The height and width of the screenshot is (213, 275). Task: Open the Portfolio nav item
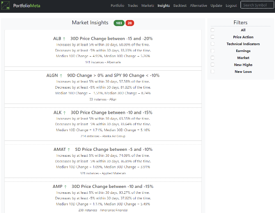click(117, 6)
